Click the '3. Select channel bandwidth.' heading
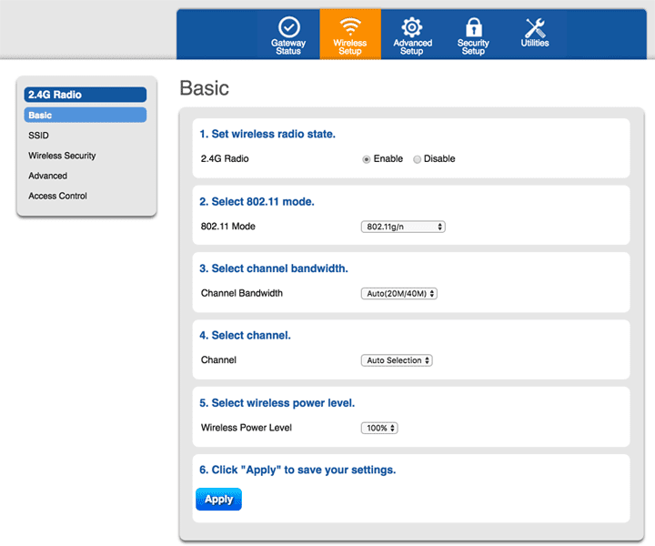The image size is (655, 546). [274, 268]
